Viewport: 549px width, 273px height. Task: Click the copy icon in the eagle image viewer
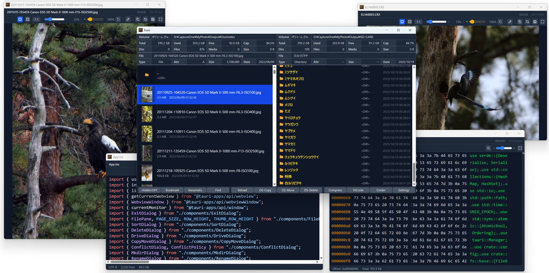click(x=137, y=19)
